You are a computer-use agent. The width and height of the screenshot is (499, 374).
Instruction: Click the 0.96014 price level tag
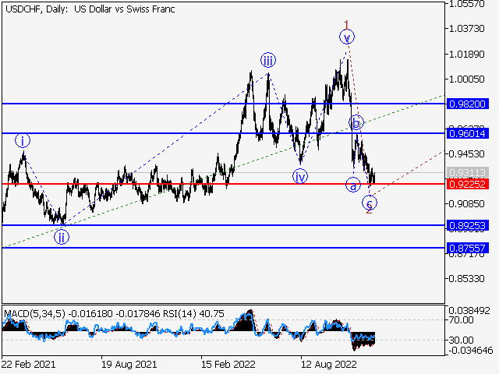pos(468,133)
